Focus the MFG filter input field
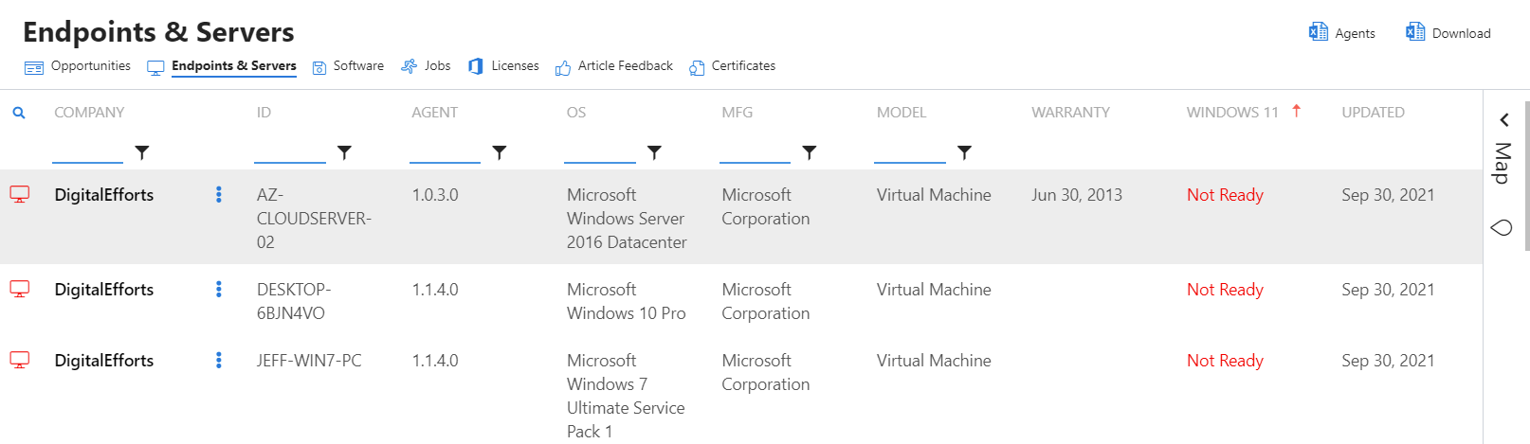Image resolution: width=1530 pixels, height=444 pixels. click(x=755, y=151)
